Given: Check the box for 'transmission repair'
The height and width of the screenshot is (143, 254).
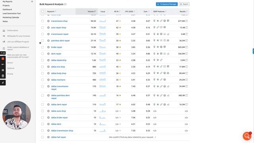Looking at the screenshot, I should [x=42, y=34].
